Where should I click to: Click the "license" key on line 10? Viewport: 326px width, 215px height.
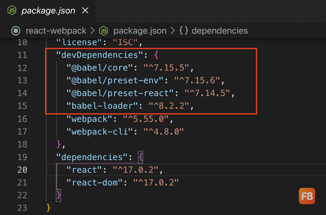coord(79,42)
